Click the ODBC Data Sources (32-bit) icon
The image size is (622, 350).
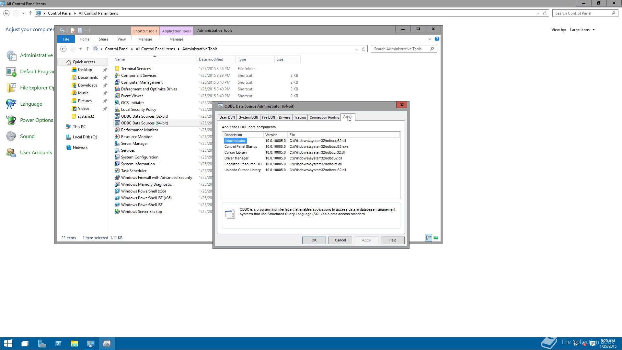coord(117,116)
